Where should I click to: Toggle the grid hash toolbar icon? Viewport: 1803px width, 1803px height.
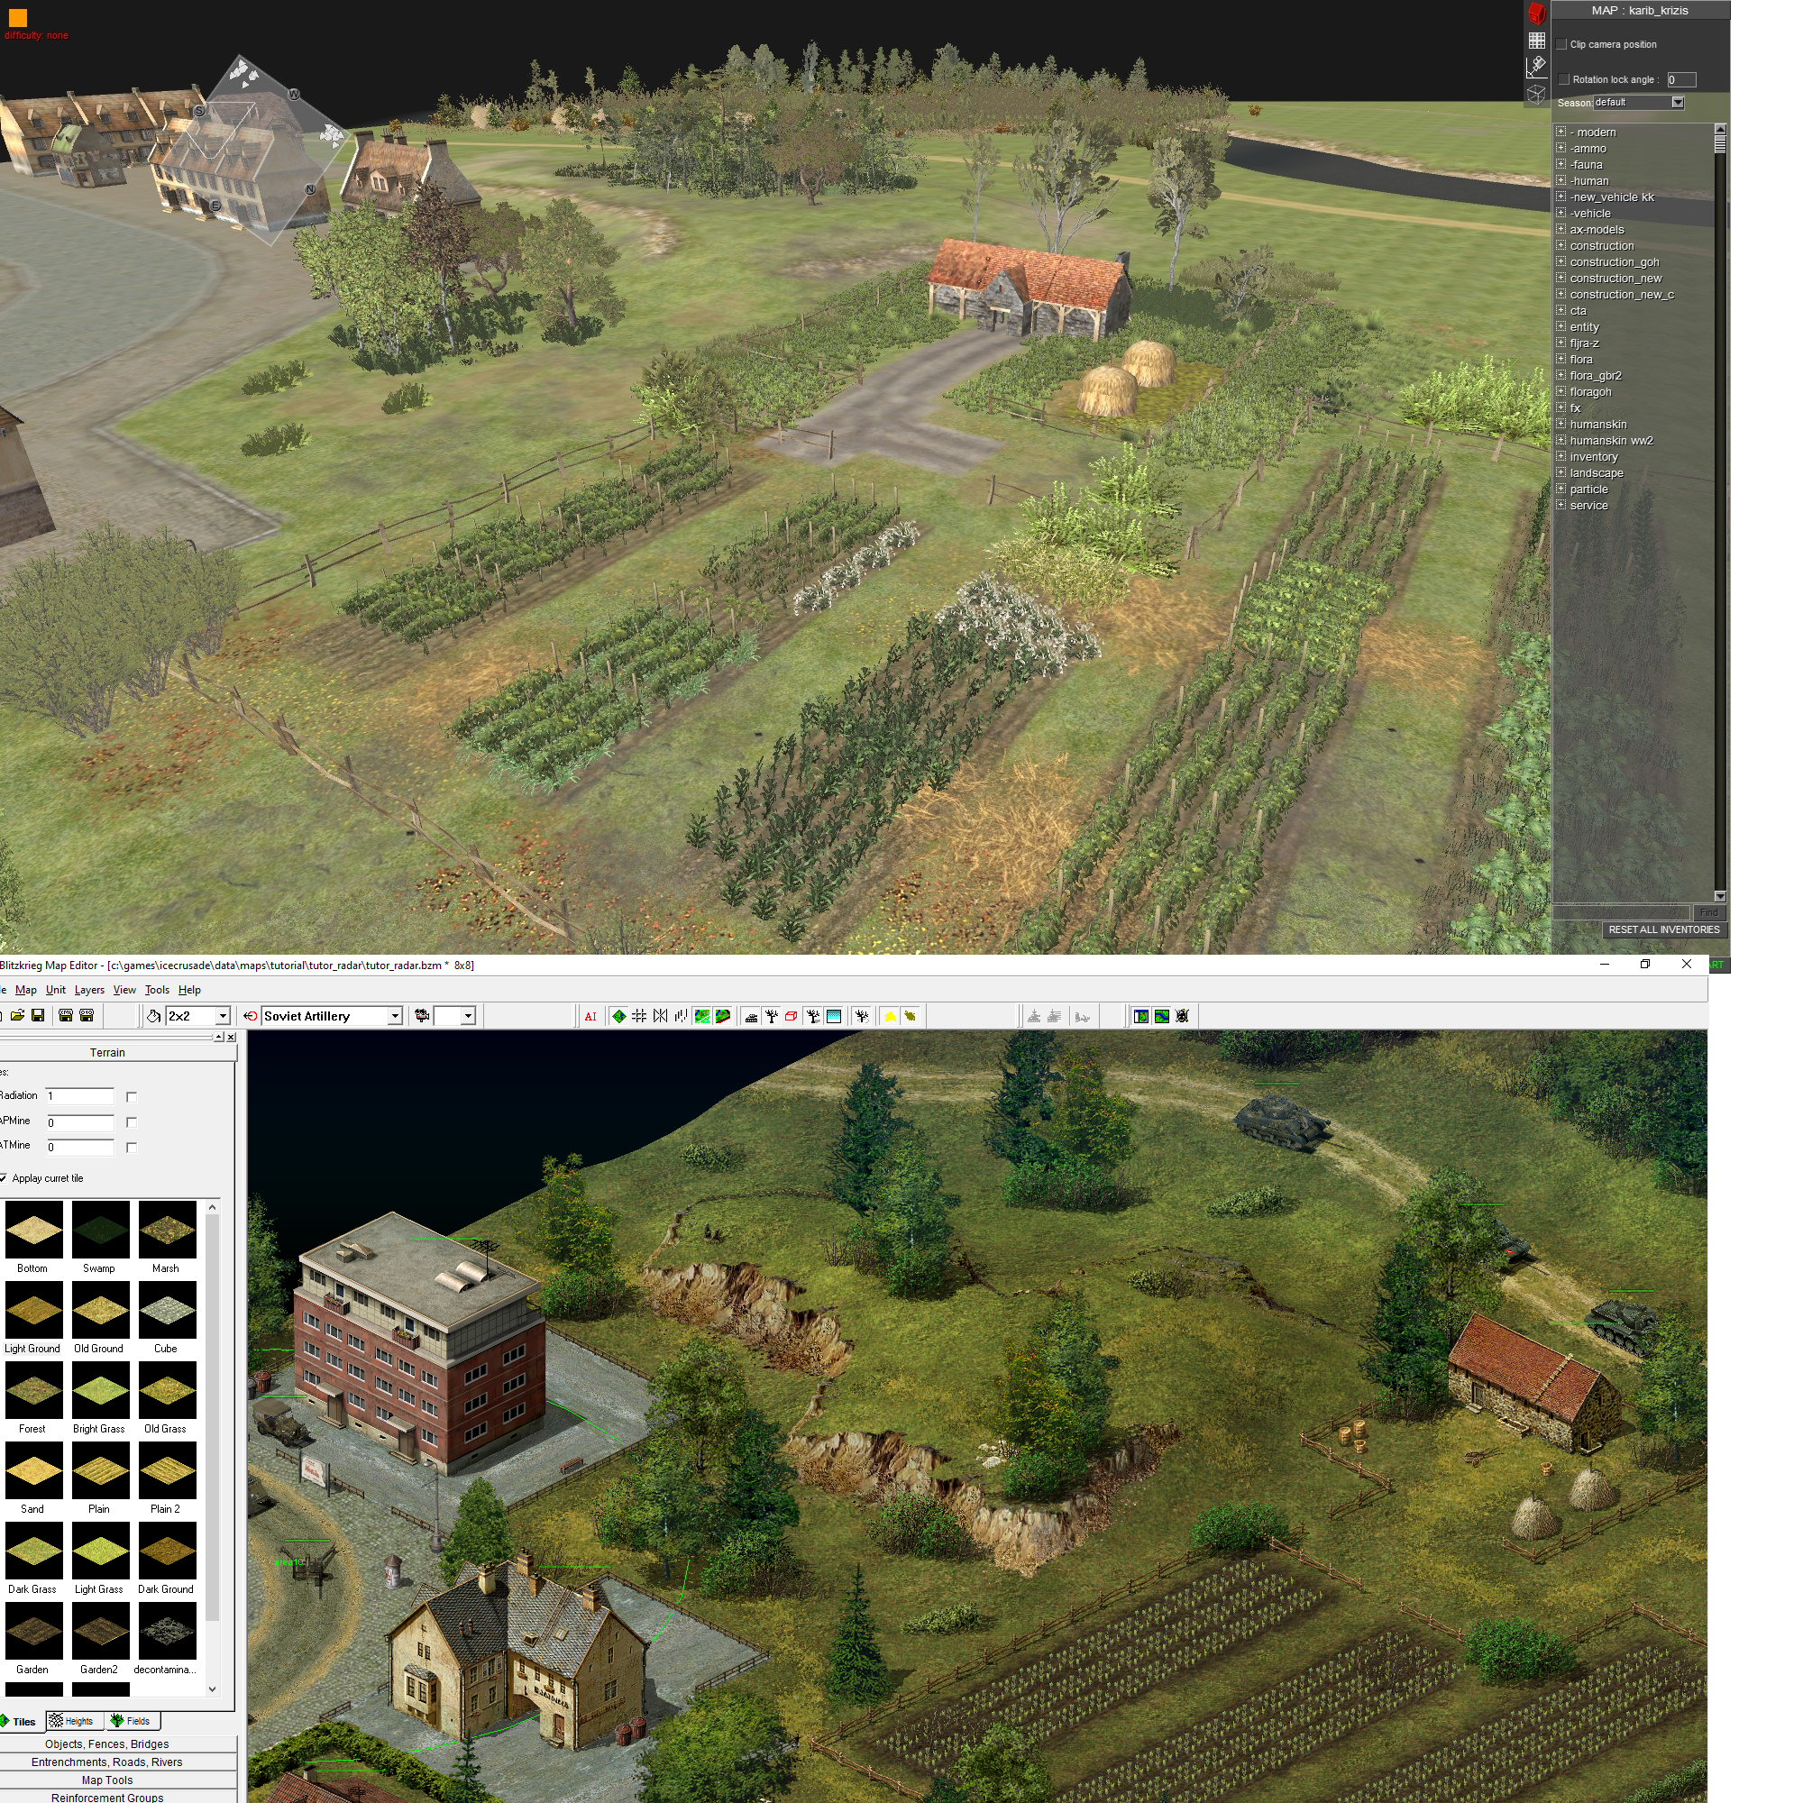click(x=639, y=1016)
